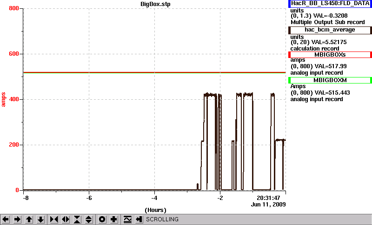Viewport: 372px width, 225px height.
Task: Pan the plot right with the right arrow
Action: tap(17, 219)
